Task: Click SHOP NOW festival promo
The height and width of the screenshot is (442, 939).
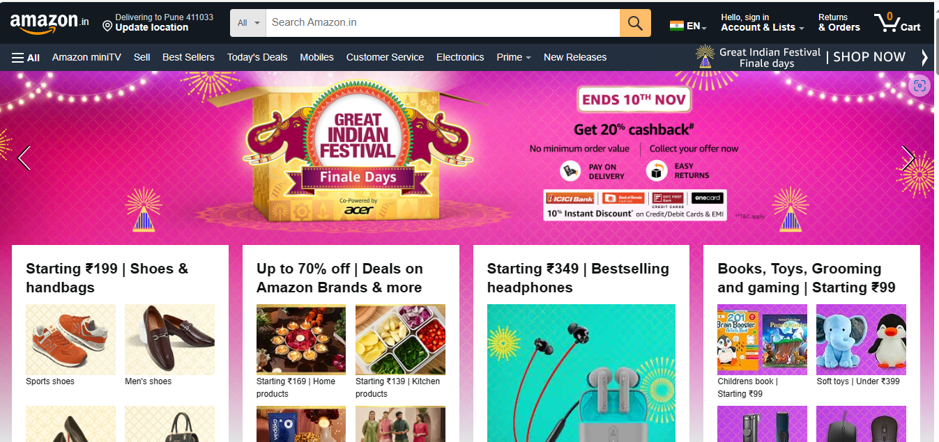Action: [869, 57]
